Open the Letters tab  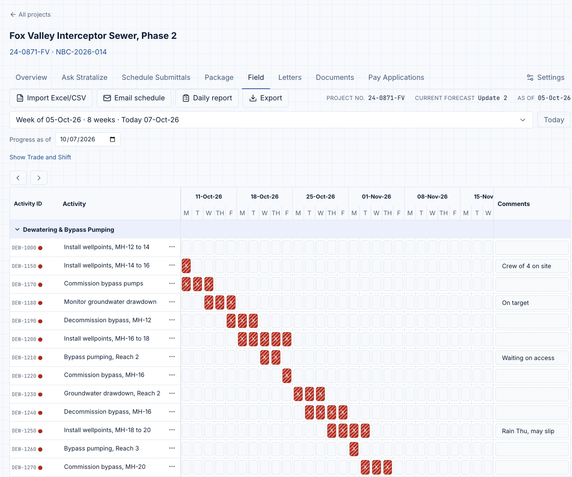click(290, 77)
